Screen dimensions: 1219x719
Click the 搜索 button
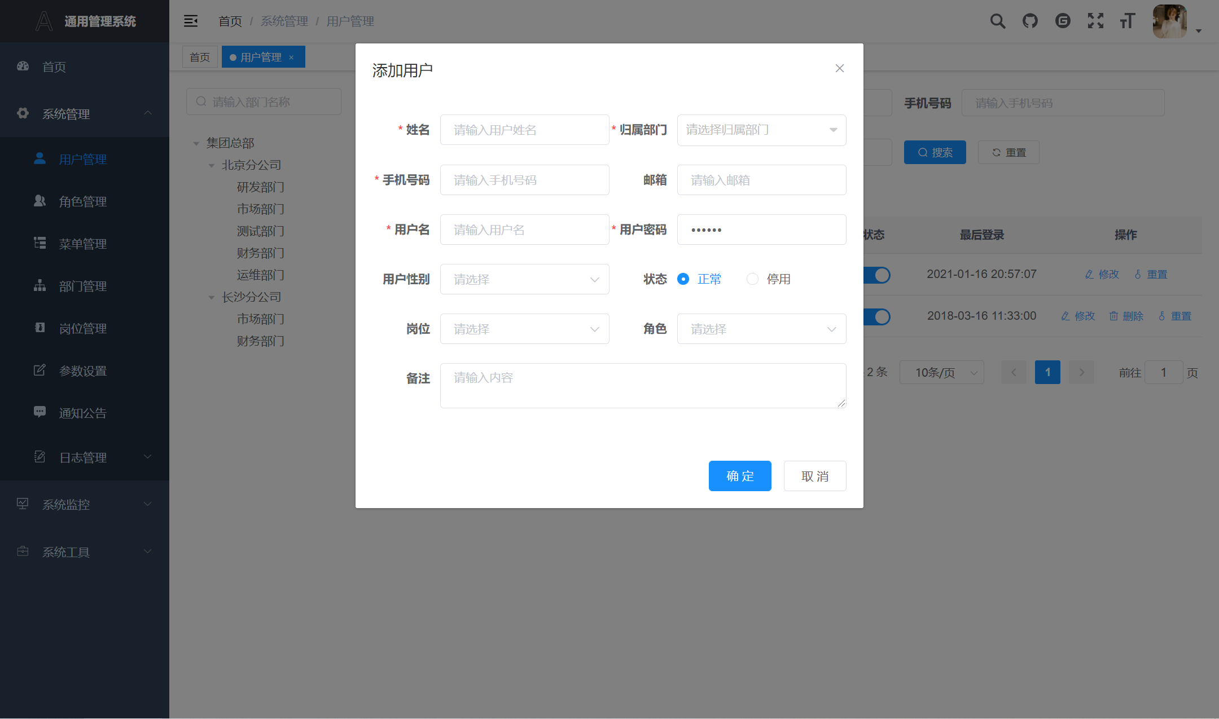pos(935,152)
